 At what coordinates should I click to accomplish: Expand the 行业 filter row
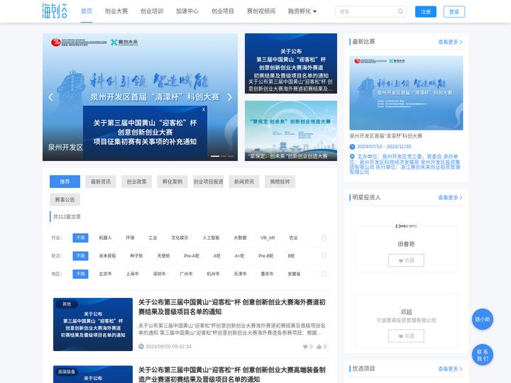coord(324,238)
